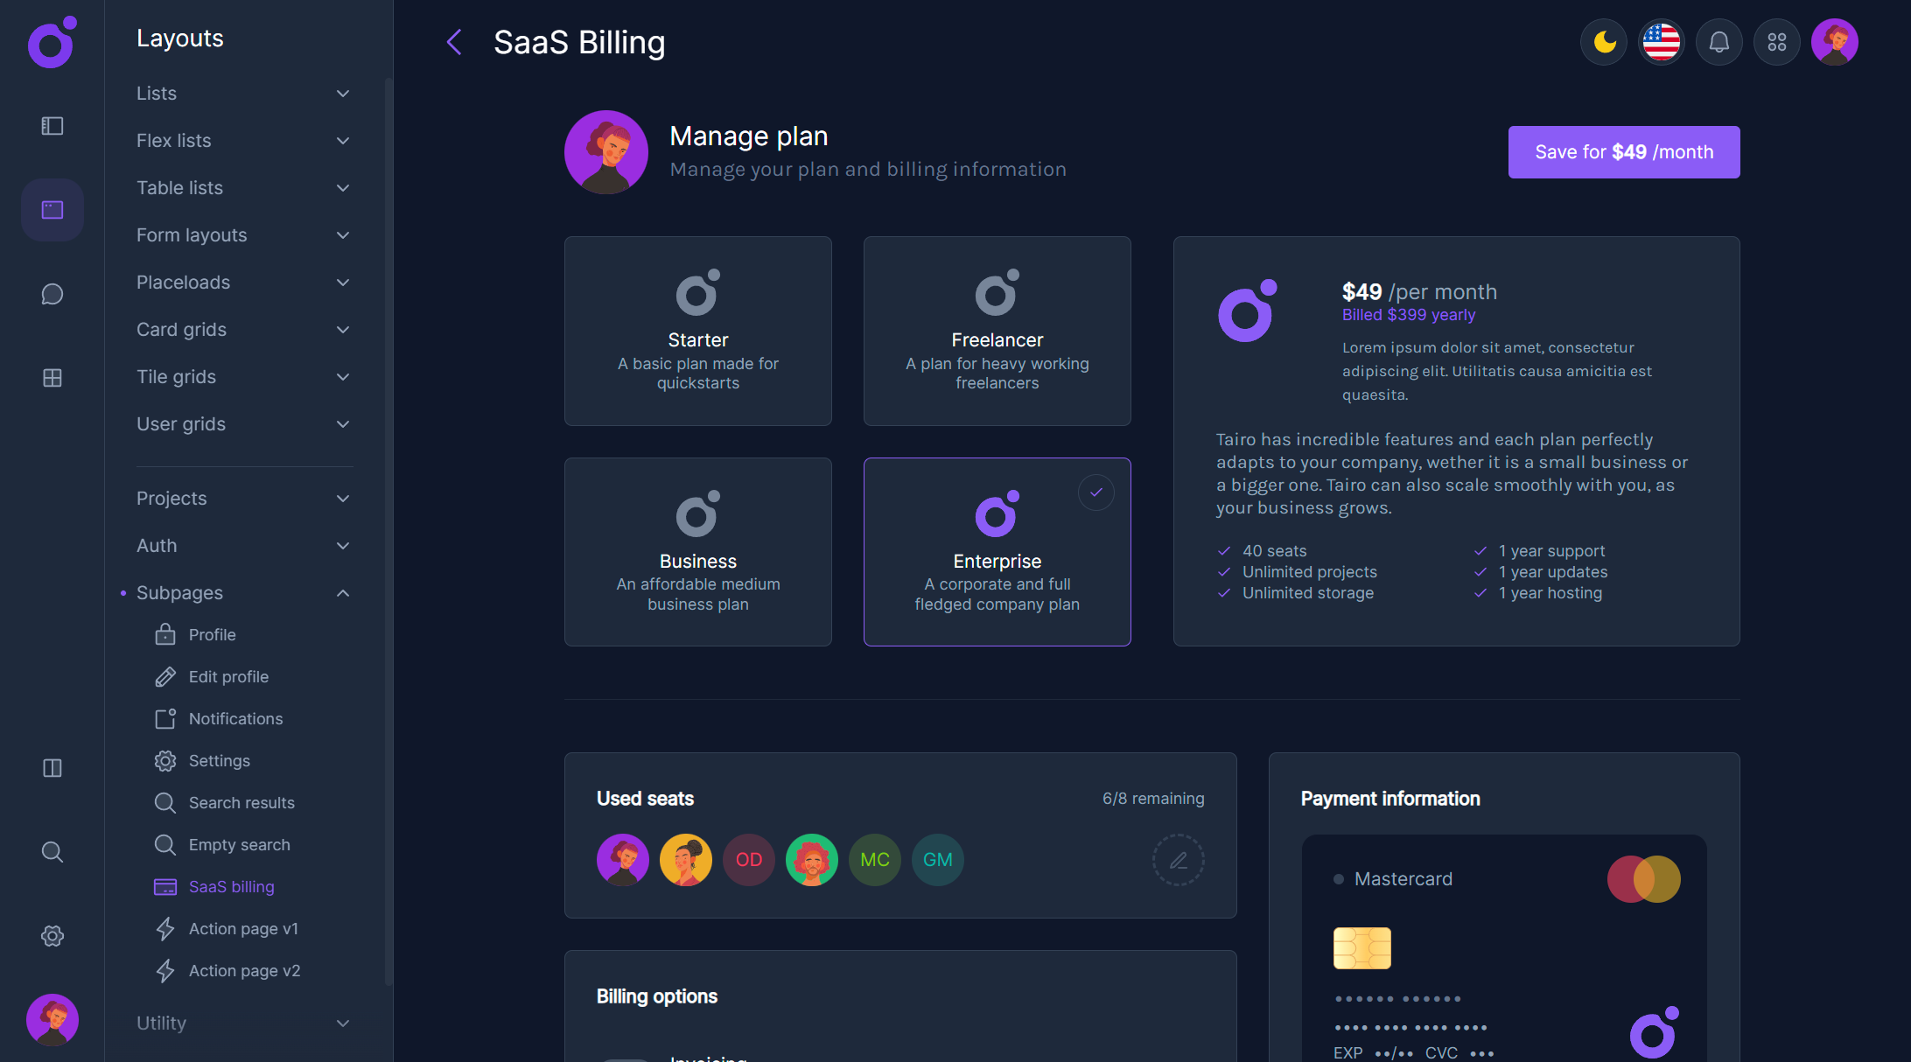
Task: Expand the Utility section
Action: click(342, 1023)
